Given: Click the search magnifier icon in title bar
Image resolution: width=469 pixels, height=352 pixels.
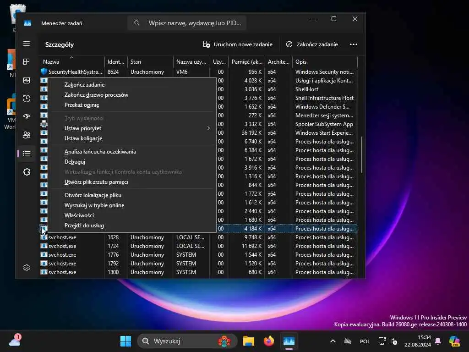Looking at the screenshot, I should [x=136, y=23].
